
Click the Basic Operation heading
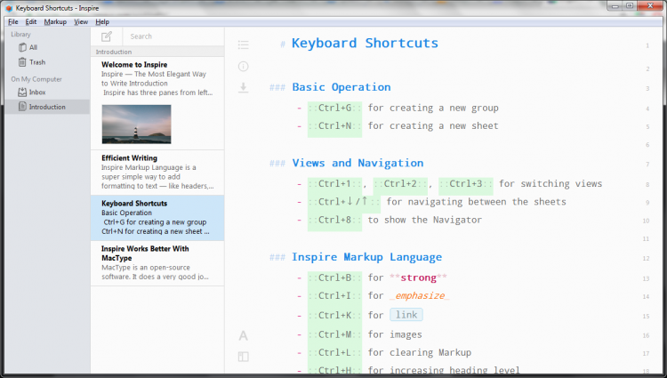point(342,87)
